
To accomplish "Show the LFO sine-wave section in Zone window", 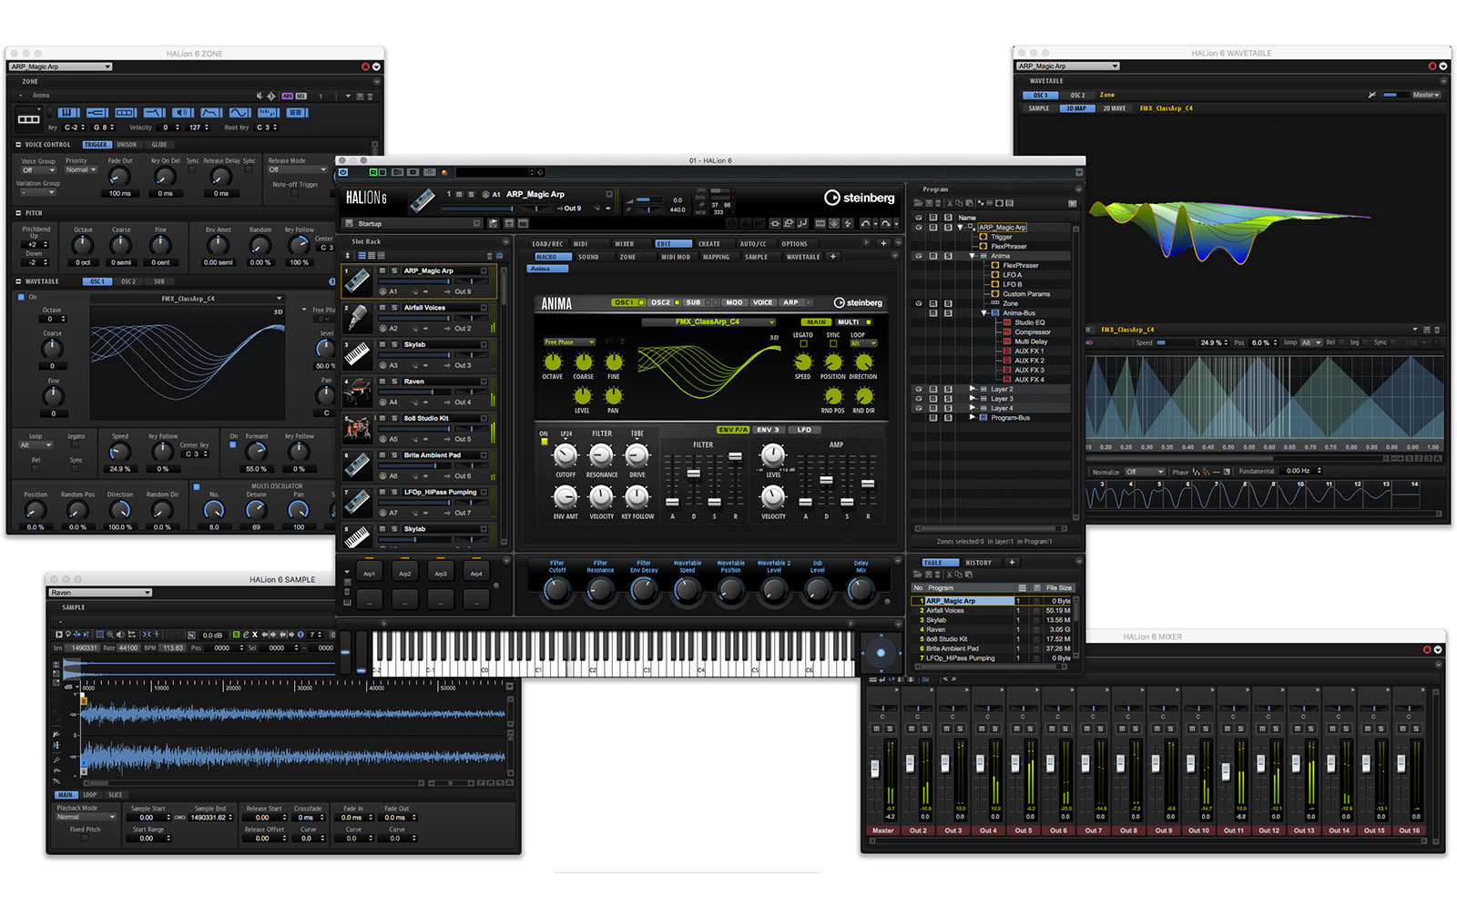I will pos(240,113).
